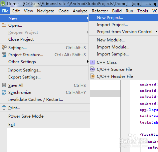Click the TextView code line in editor
The width and height of the screenshot is (158, 152).
pyautogui.click(x=149, y=135)
